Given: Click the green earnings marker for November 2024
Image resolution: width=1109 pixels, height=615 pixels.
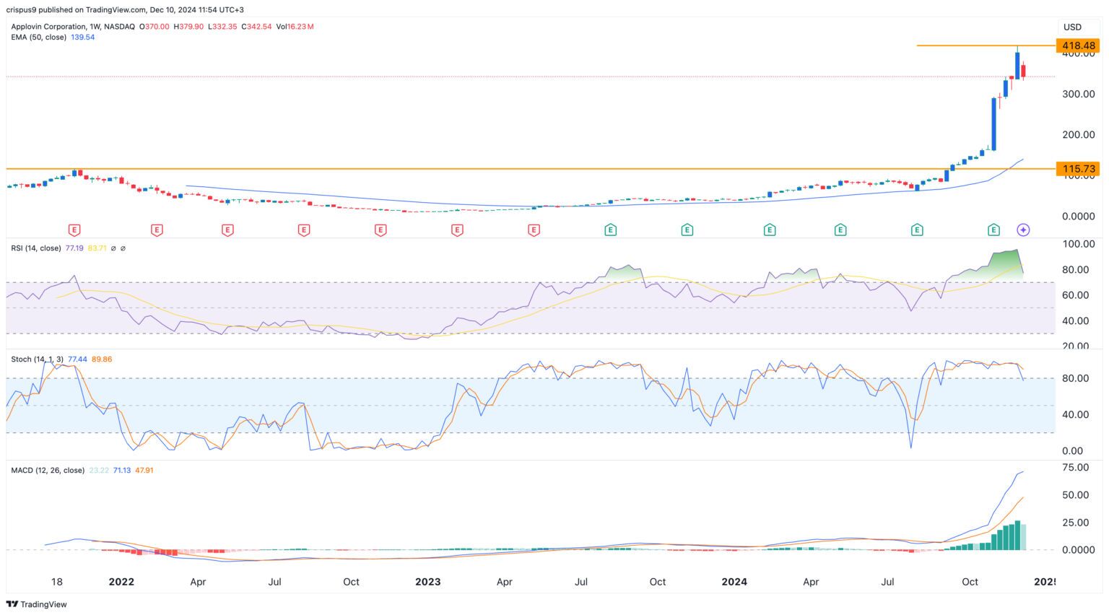Looking at the screenshot, I should tap(993, 230).
